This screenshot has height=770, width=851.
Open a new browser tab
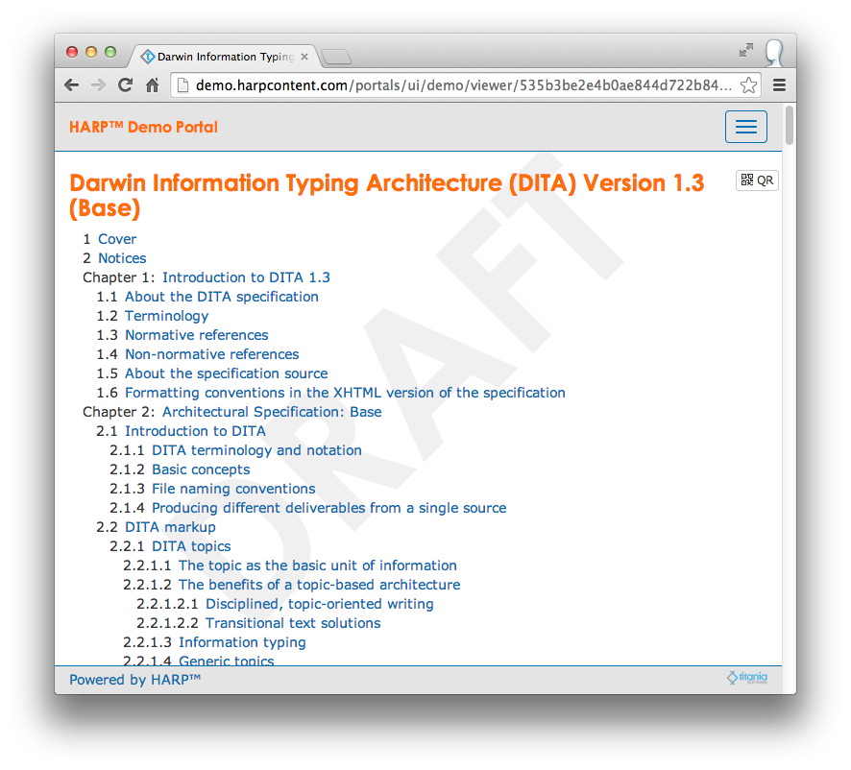(336, 57)
